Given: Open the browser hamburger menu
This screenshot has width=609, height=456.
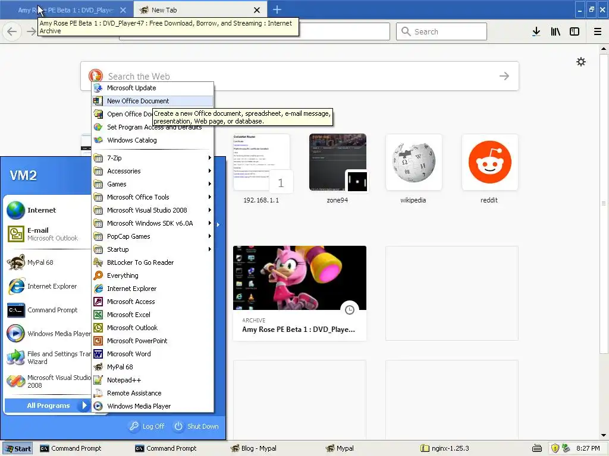Looking at the screenshot, I should [x=598, y=31].
